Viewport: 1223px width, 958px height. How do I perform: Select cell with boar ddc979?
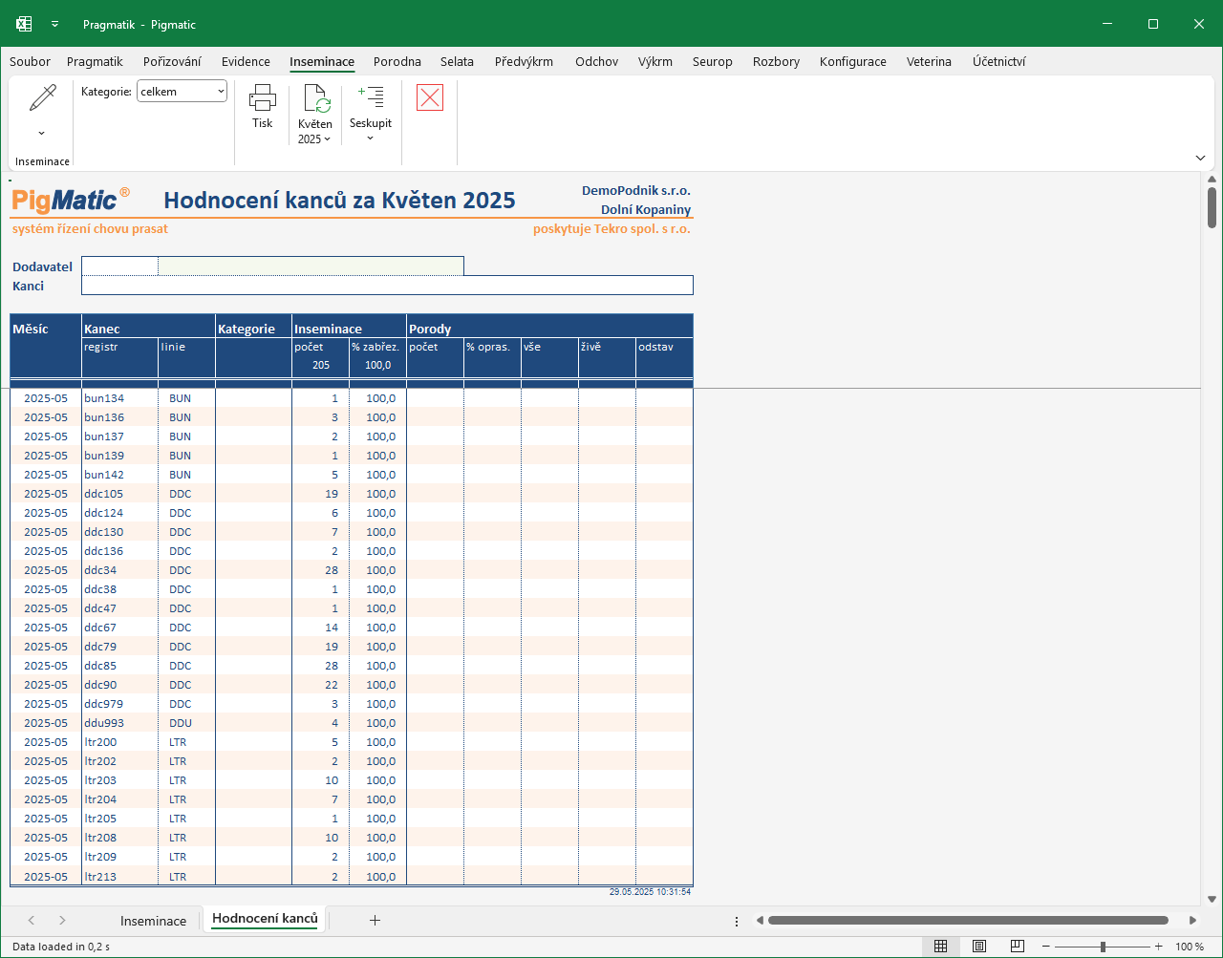click(119, 704)
